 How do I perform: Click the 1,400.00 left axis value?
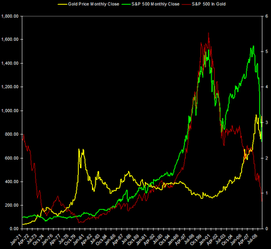(x=9, y=63)
